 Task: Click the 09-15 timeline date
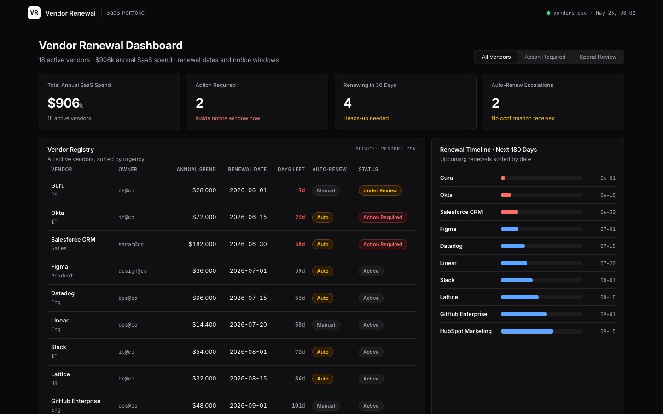pos(608,331)
